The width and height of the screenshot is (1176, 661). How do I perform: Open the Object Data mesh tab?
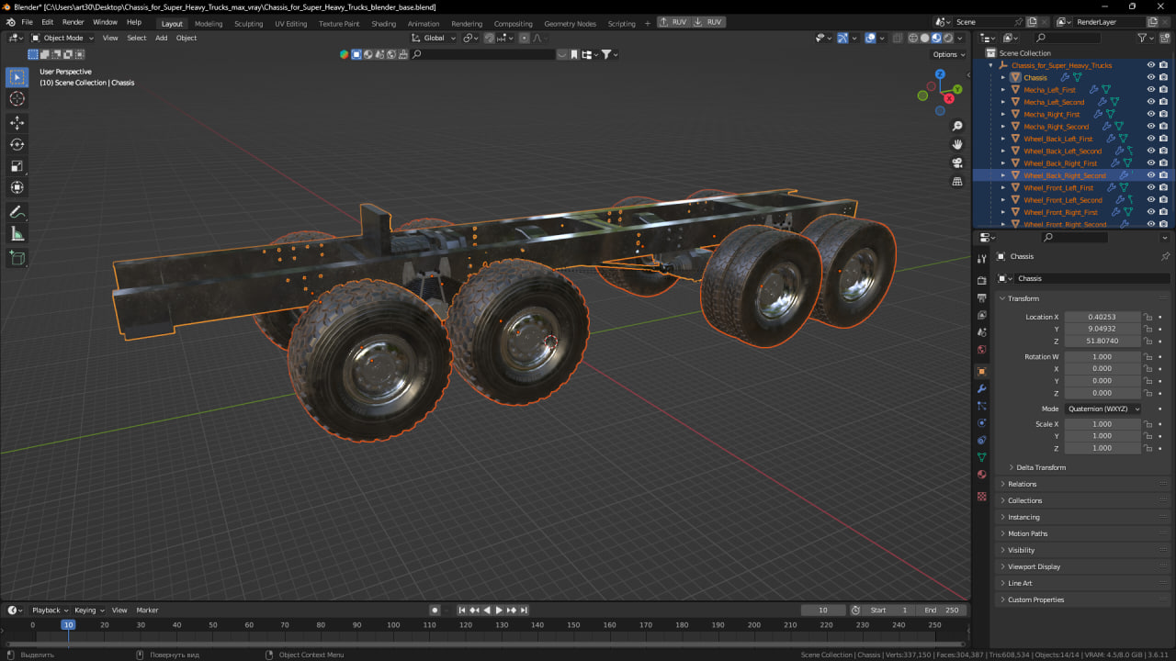click(x=981, y=457)
